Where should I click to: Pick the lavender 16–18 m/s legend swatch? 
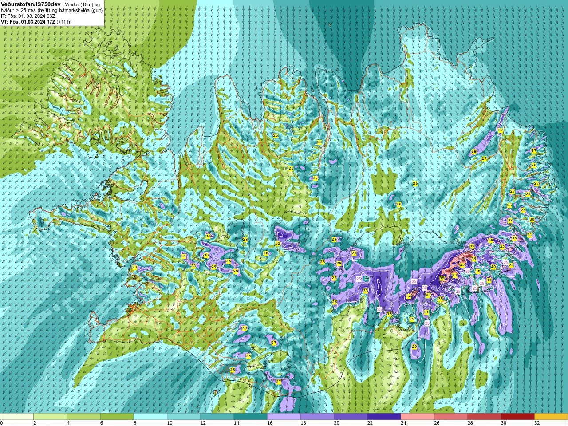point(284,417)
